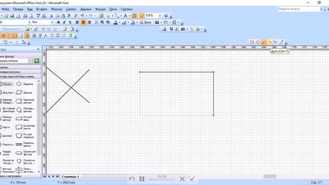Select the Процесс shape
The image size is (329, 185).
[7, 84]
